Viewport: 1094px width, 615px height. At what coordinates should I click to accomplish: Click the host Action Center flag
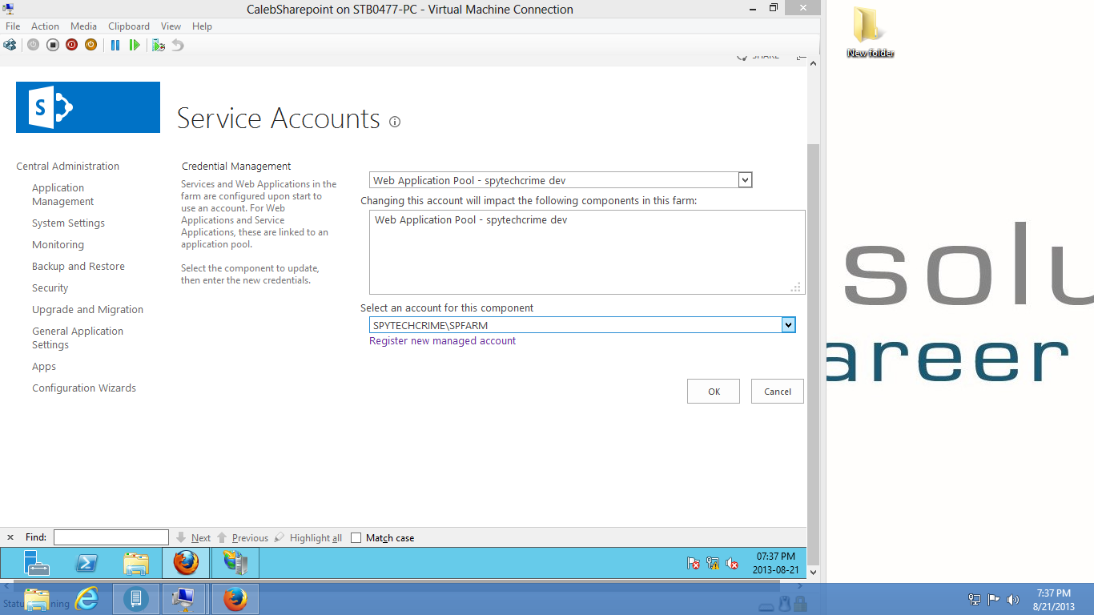(993, 599)
